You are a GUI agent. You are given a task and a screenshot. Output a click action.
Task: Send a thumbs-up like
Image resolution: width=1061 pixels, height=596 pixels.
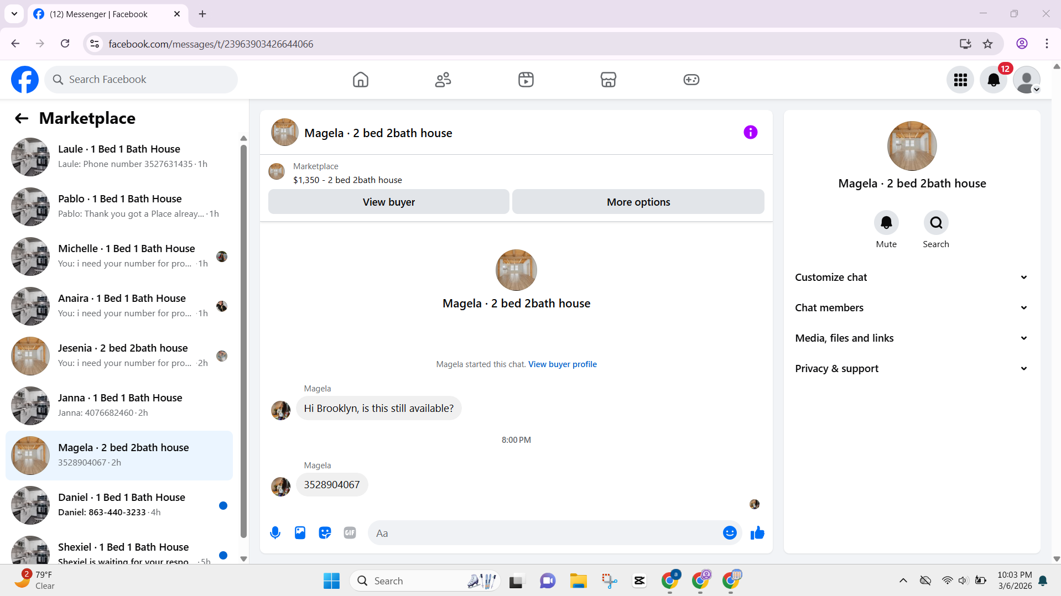click(757, 533)
